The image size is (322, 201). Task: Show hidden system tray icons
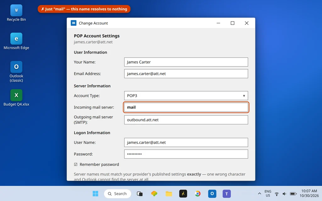click(x=259, y=193)
